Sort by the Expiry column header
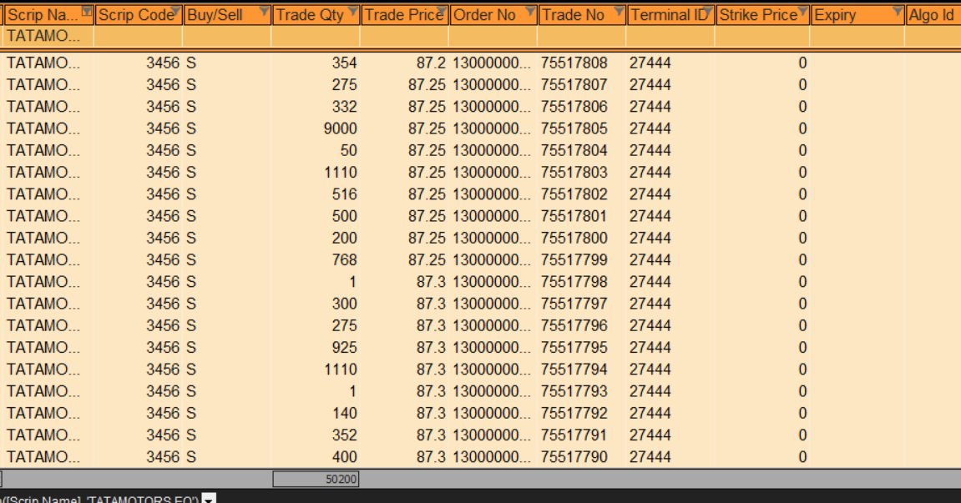Image resolution: width=961 pixels, height=503 pixels. (857, 15)
